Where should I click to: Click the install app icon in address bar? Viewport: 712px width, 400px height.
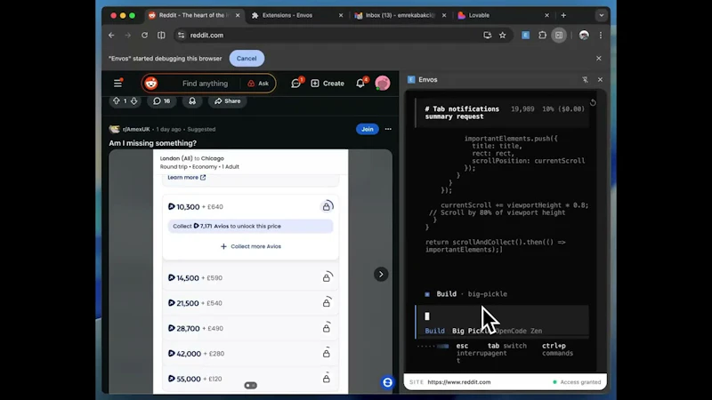pyautogui.click(x=487, y=35)
